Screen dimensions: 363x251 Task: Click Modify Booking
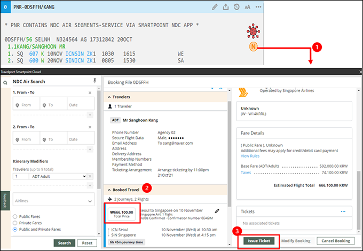coord(296,241)
